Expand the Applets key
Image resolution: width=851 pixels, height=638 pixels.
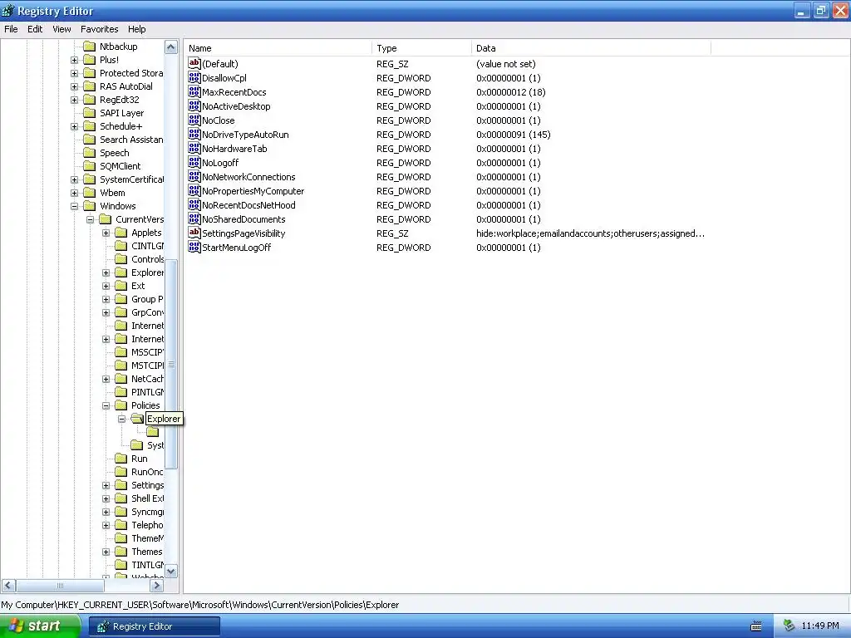(x=106, y=233)
